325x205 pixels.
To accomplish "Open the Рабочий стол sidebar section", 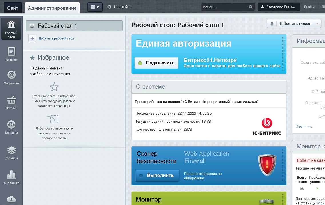I will (11, 29).
